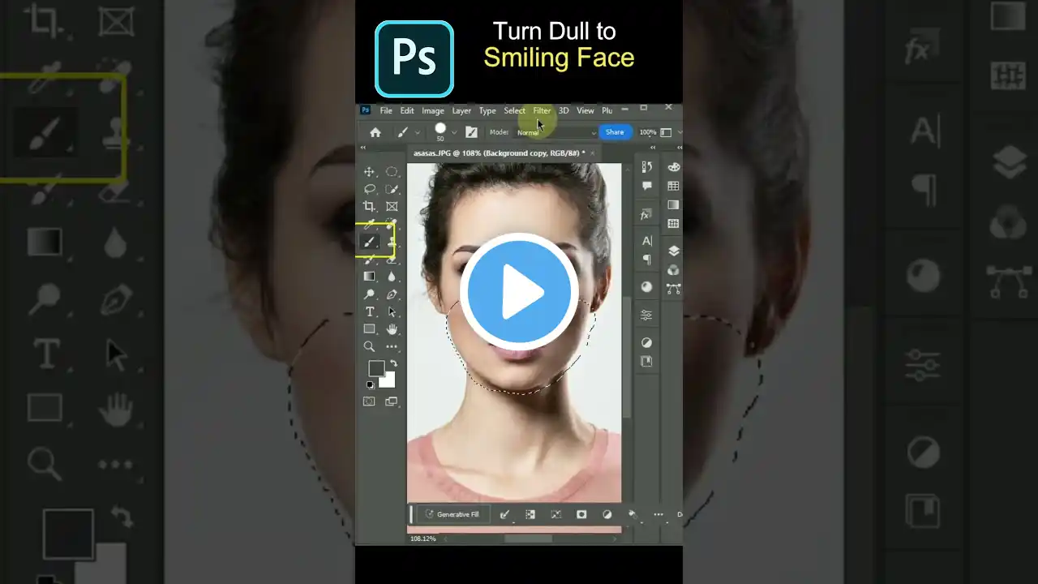Open the History panel icon
This screenshot has width=1038, height=584.
pos(646,167)
